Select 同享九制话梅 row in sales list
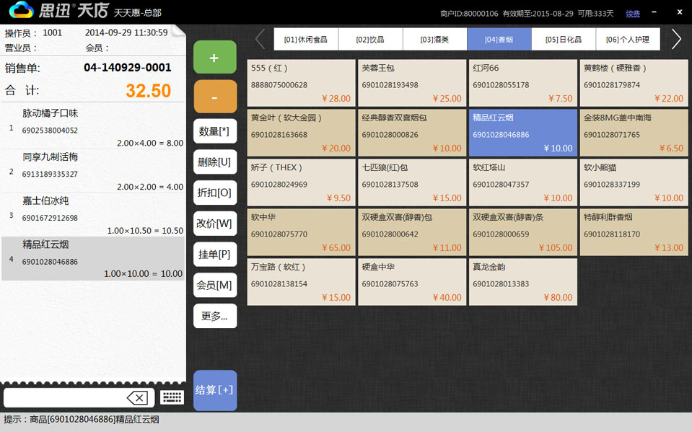The image size is (692, 432). pyautogui.click(x=92, y=171)
